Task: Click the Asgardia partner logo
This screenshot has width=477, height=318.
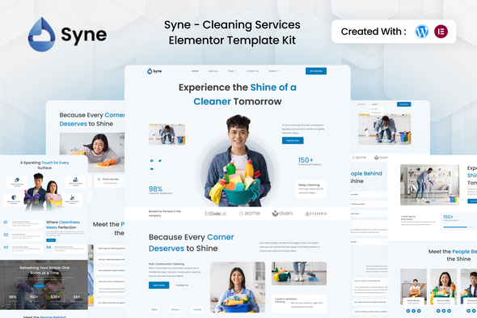Action: pos(316,214)
